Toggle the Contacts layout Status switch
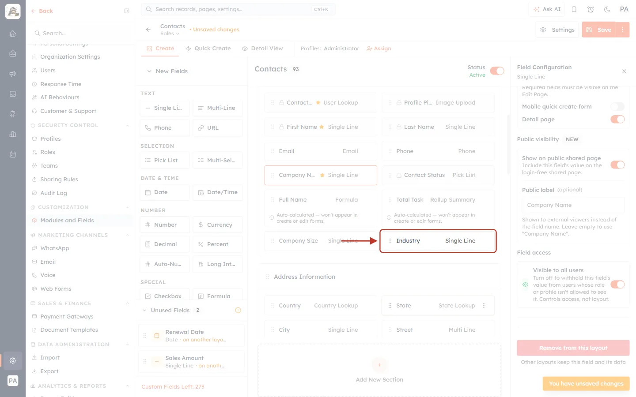 point(497,71)
